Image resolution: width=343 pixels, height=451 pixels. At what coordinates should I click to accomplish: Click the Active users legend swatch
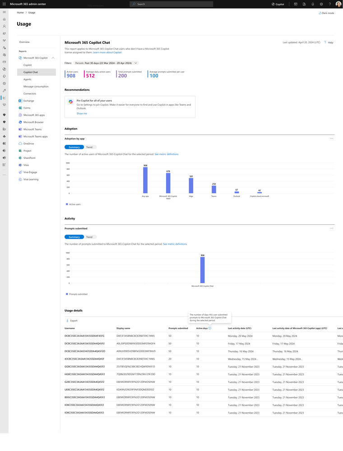coord(67,204)
